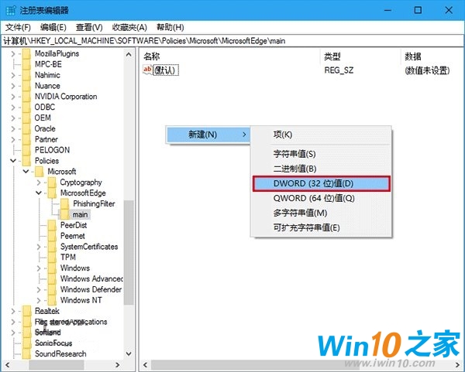The width and height of the screenshot is (465, 372).
Task: Click the Realtek folder icon
Action: [x=26, y=311]
